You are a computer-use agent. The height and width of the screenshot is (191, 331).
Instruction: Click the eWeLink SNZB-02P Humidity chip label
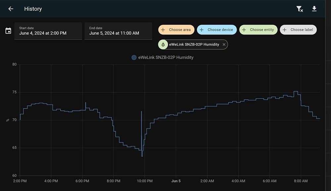tap(194, 44)
